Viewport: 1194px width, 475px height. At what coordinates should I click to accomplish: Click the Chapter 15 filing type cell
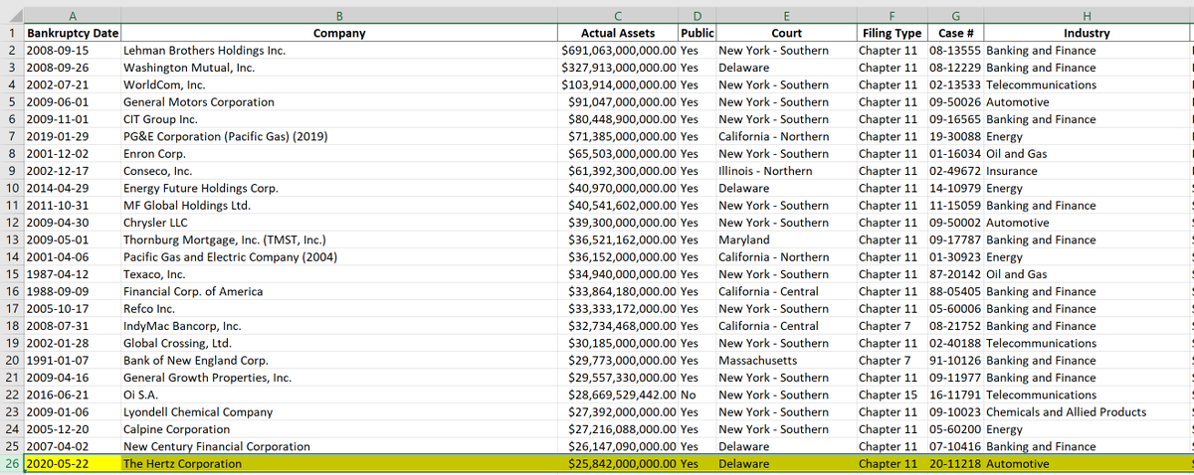coord(892,395)
